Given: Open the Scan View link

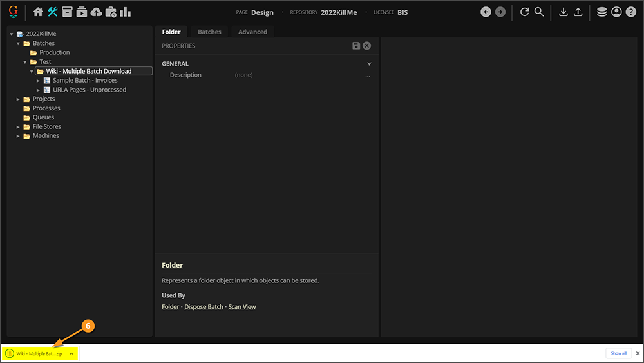Looking at the screenshot, I should tap(242, 307).
